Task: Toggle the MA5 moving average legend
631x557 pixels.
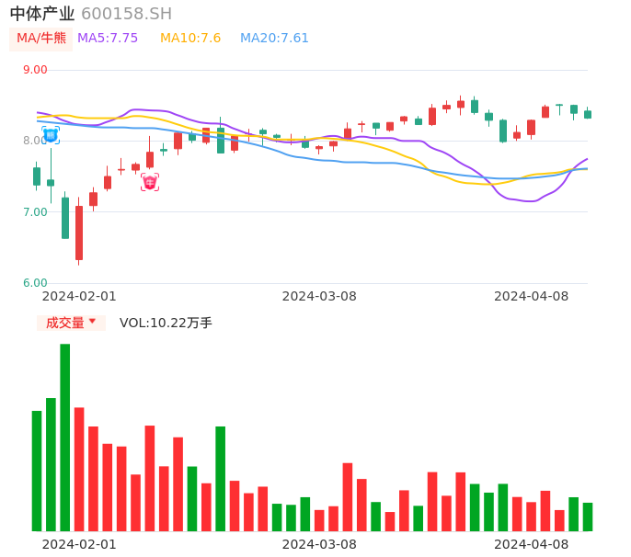Action: (108, 39)
